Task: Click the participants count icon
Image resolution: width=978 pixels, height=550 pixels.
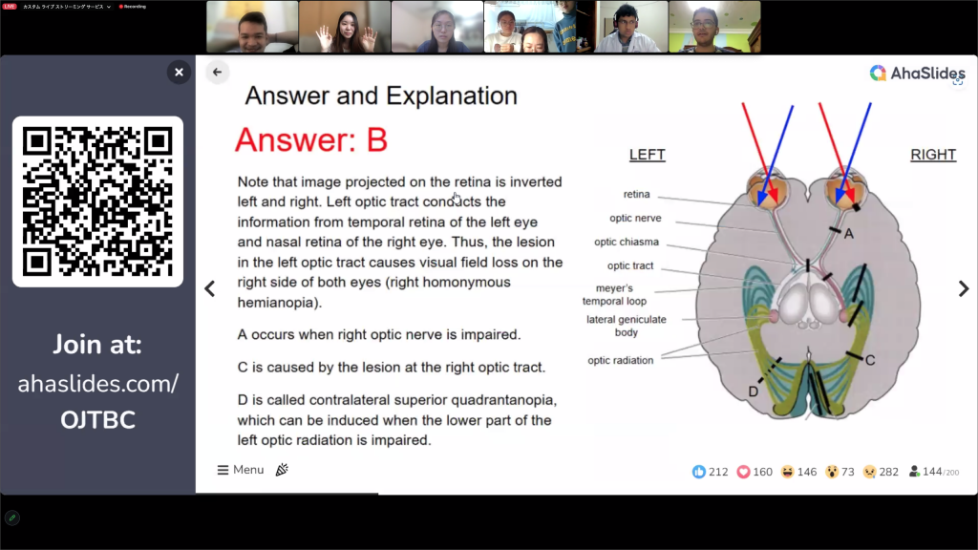Action: 914,472
